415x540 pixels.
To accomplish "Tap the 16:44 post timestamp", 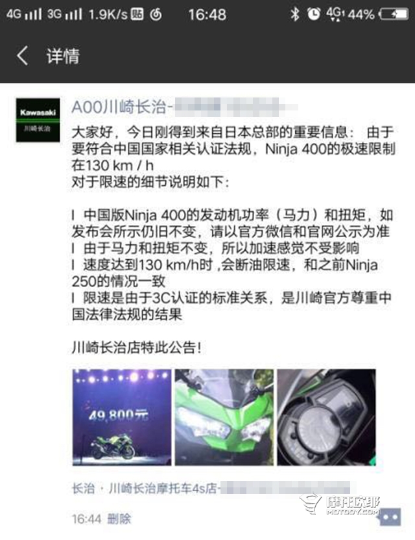I will coord(87,519).
